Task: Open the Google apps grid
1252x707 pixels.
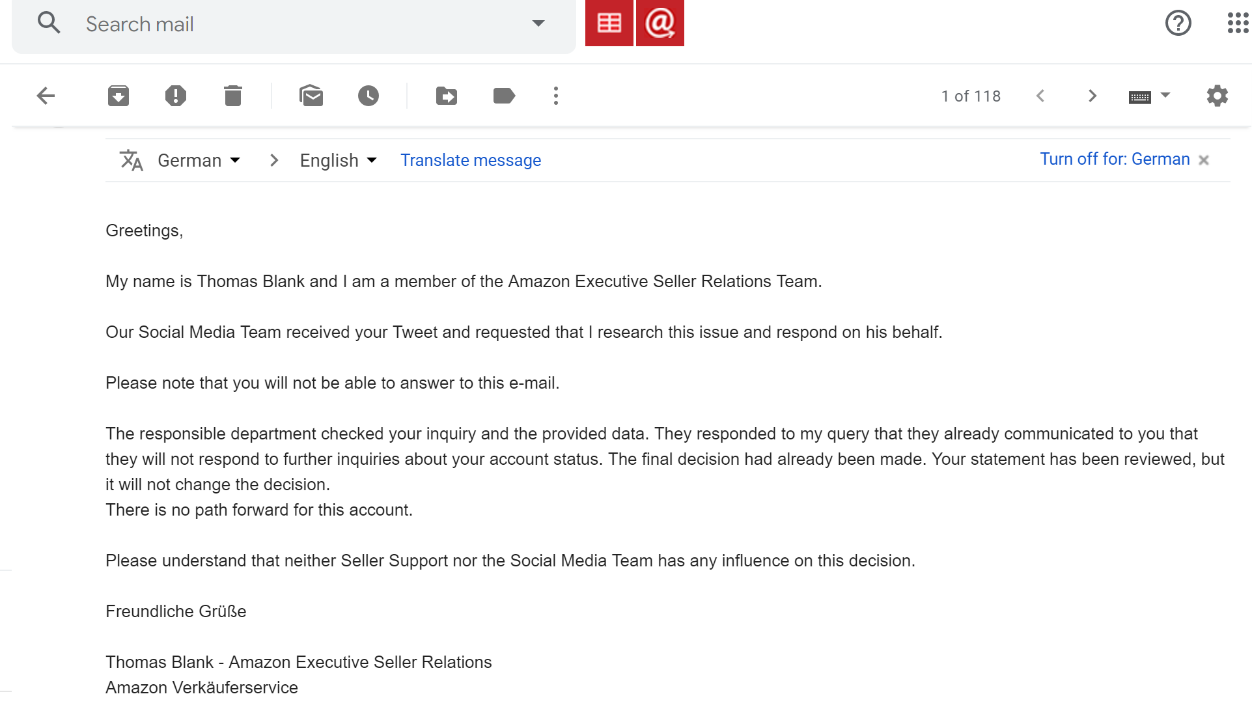Action: (1237, 23)
